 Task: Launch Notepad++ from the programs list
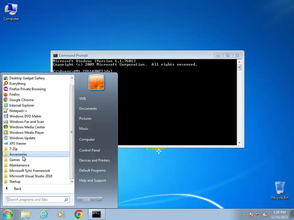pyautogui.click(x=36, y=111)
